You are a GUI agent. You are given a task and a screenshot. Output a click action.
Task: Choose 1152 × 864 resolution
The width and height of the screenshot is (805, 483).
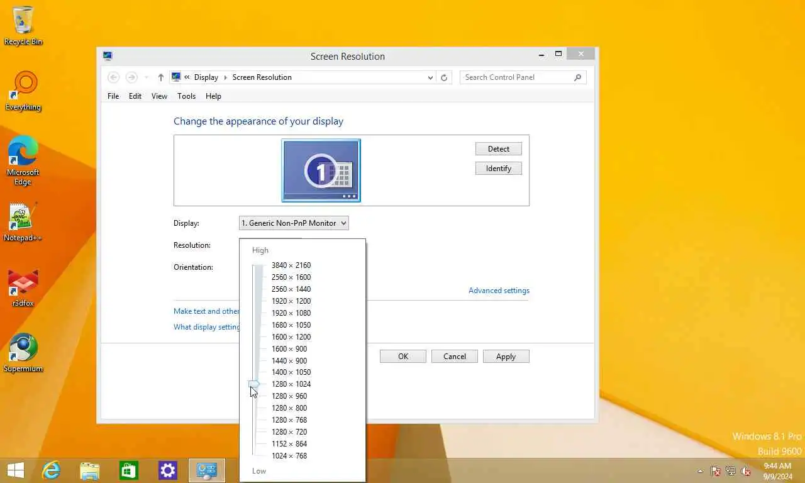pos(289,444)
